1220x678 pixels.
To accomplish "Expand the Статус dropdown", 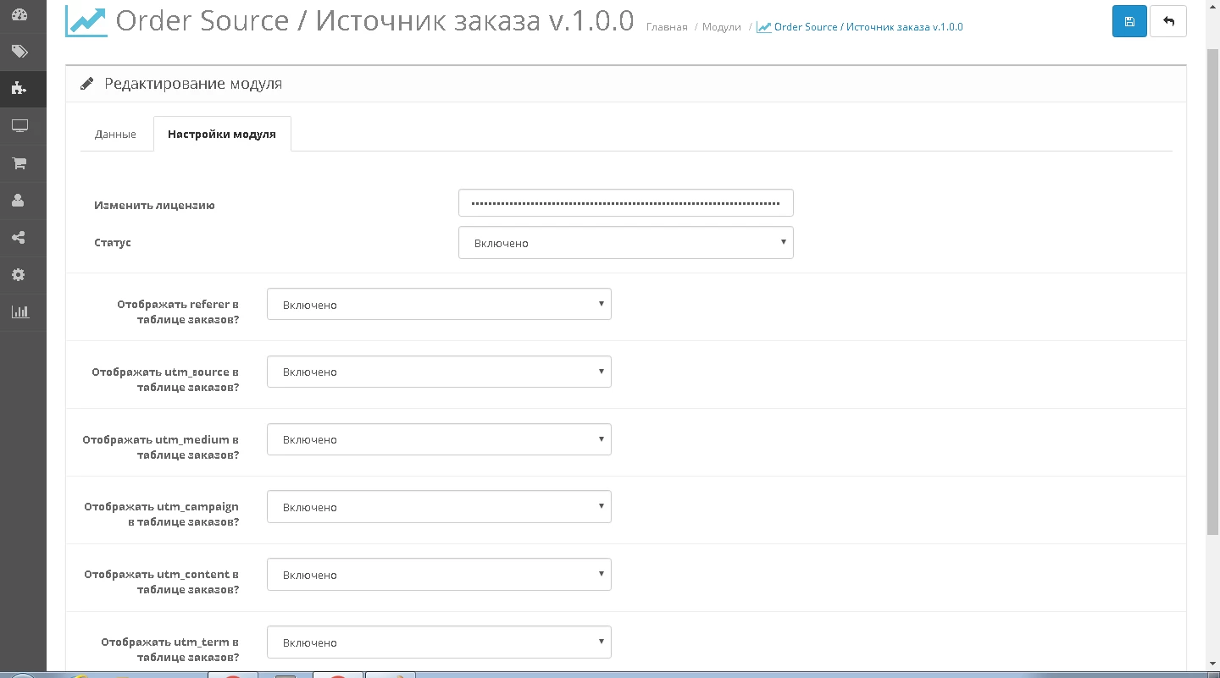I will pyautogui.click(x=625, y=243).
